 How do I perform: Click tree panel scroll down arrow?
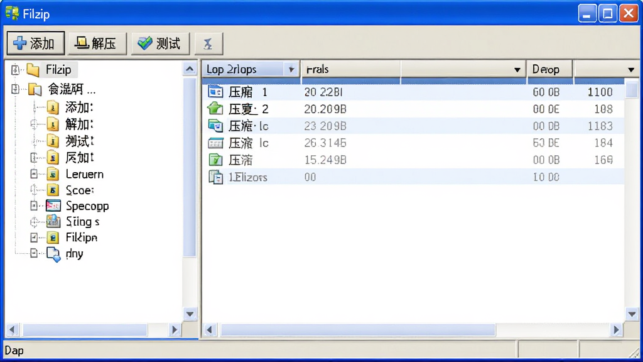tap(190, 314)
